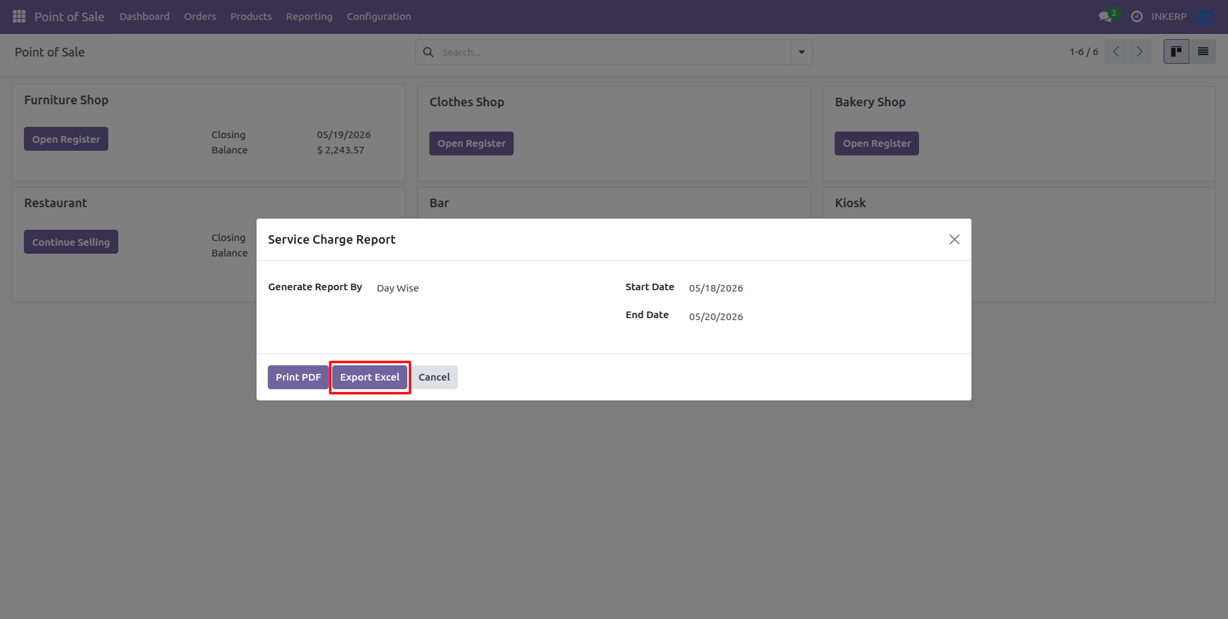Close the Service Charge Report dialog
1228x619 pixels.
click(954, 240)
